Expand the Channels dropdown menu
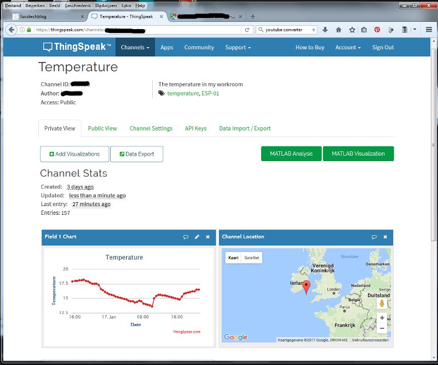Viewport: 438px width, 365px height. [x=135, y=47]
